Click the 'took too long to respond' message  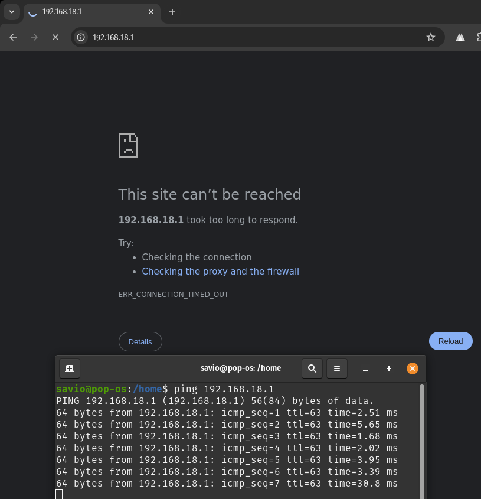(242, 220)
